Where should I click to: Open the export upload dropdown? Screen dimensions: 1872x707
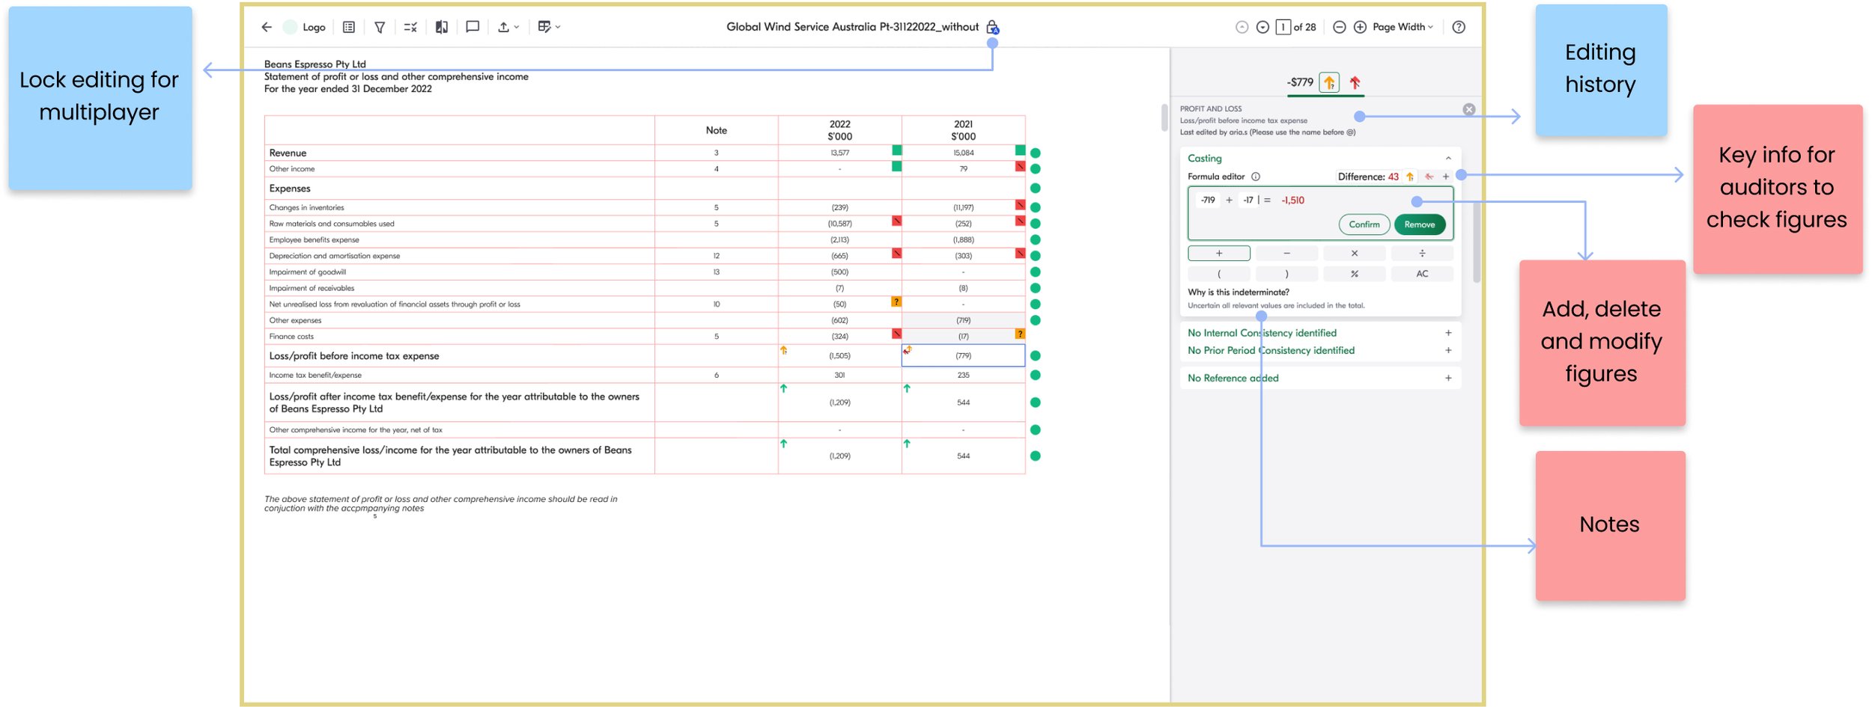pos(508,27)
